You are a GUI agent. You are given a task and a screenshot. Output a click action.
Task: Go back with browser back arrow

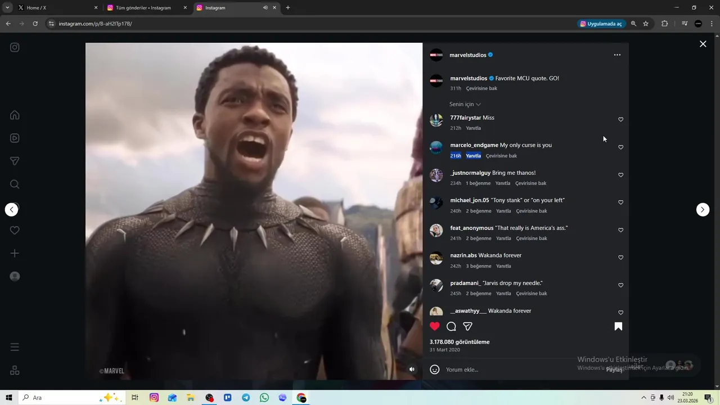click(x=8, y=24)
